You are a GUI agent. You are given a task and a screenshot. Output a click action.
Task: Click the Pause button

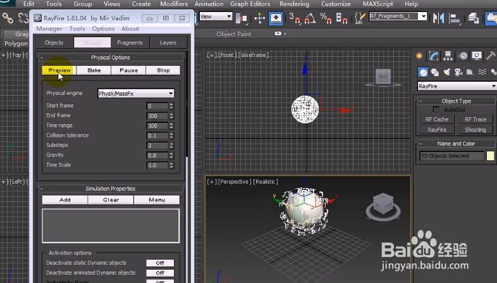(129, 70)
